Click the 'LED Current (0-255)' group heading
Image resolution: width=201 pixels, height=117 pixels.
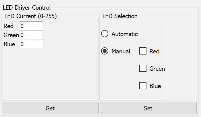pyautogui.click(x=30, y=16)
